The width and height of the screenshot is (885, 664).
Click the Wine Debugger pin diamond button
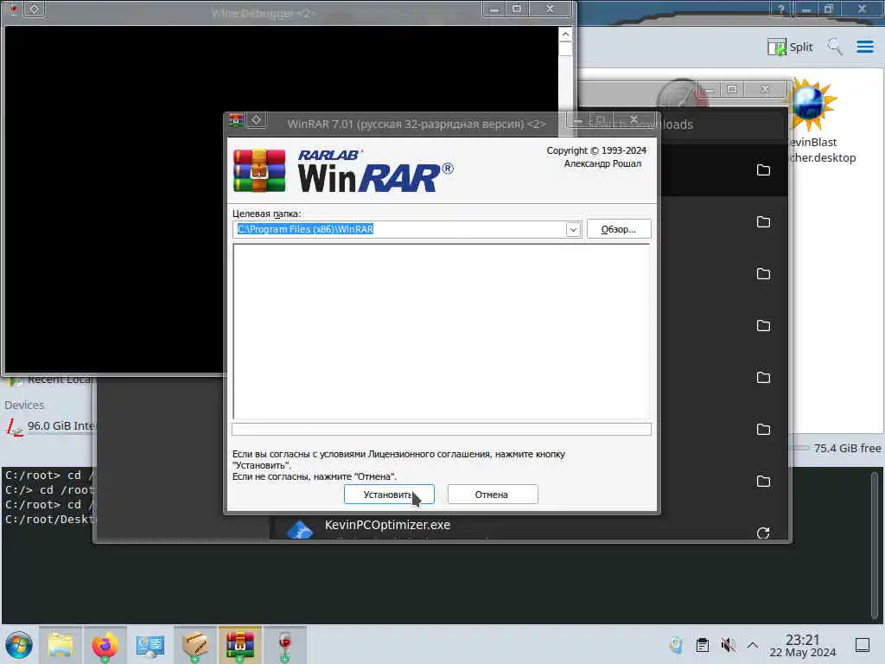pyautogui.click(x=34, y=9)
